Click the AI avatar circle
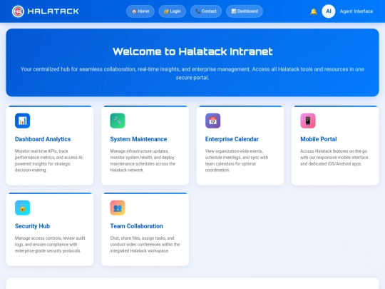 pos(328,11)
